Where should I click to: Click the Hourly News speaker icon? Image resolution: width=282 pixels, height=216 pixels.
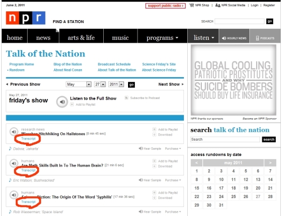tap(224, 38)
